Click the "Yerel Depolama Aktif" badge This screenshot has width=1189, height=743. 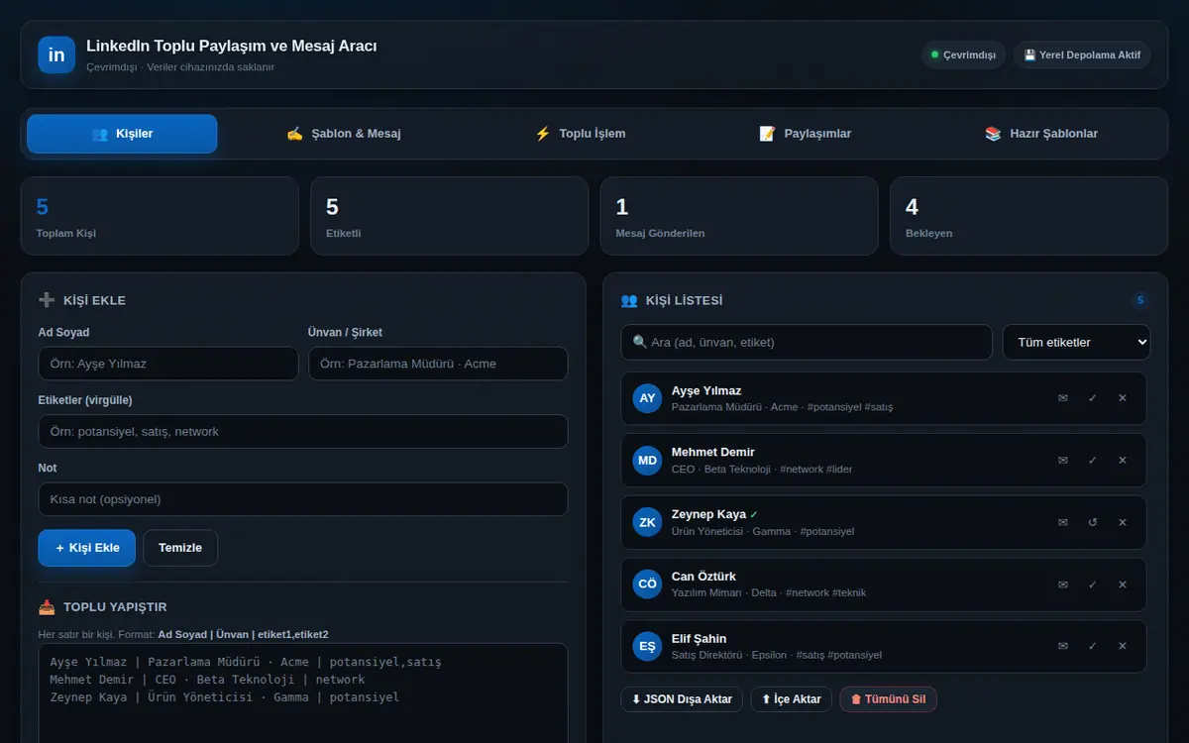click(x=1082, y=55)
